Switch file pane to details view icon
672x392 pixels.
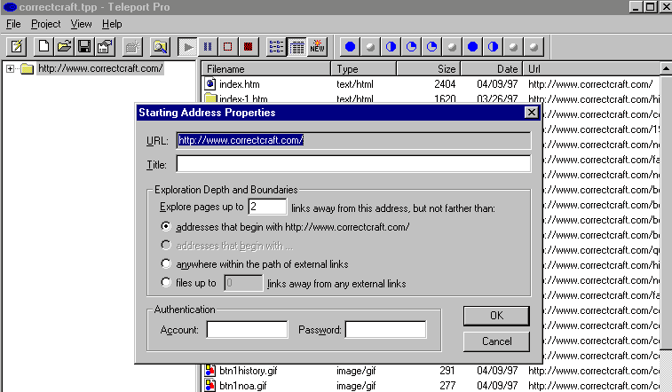point(296,47)
